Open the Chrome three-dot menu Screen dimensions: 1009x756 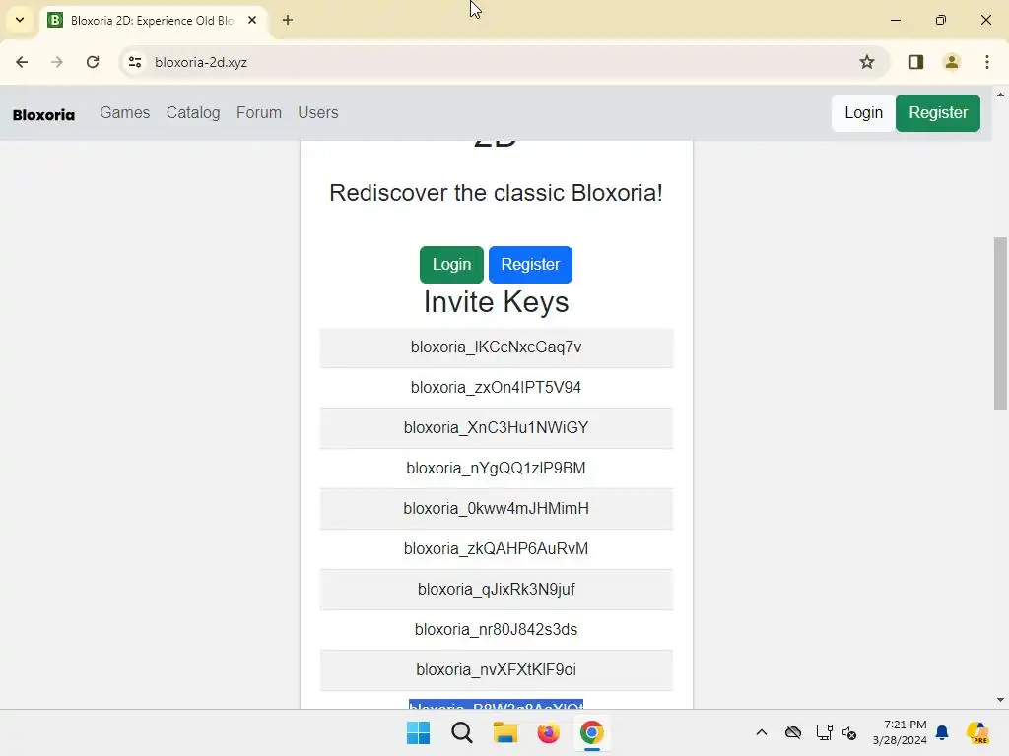pos(987,62)
